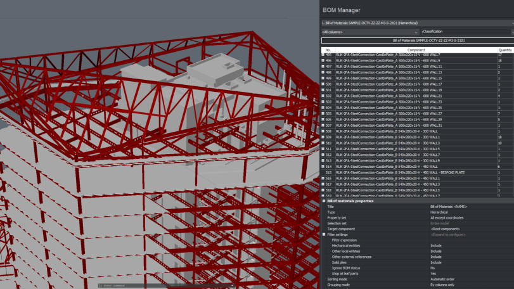Image resolution: width=514 pixels, height=289 pixels.
Task: Select component CastInPlate_B 540x280x20-V - 300 WALL3
Action: point(388,143)
